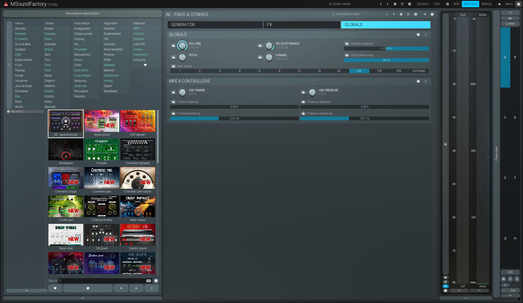Click the favorites heart button below search
Viewport: 523px width, 303px height.
click(x=55, y=288)
